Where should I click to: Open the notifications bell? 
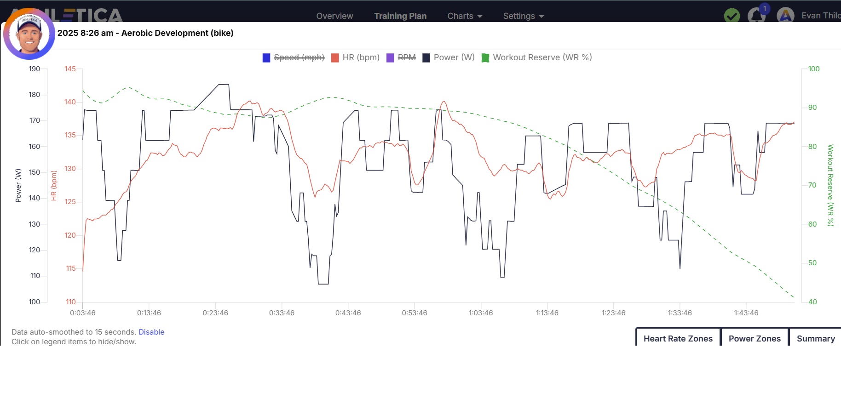click(756, 16)
